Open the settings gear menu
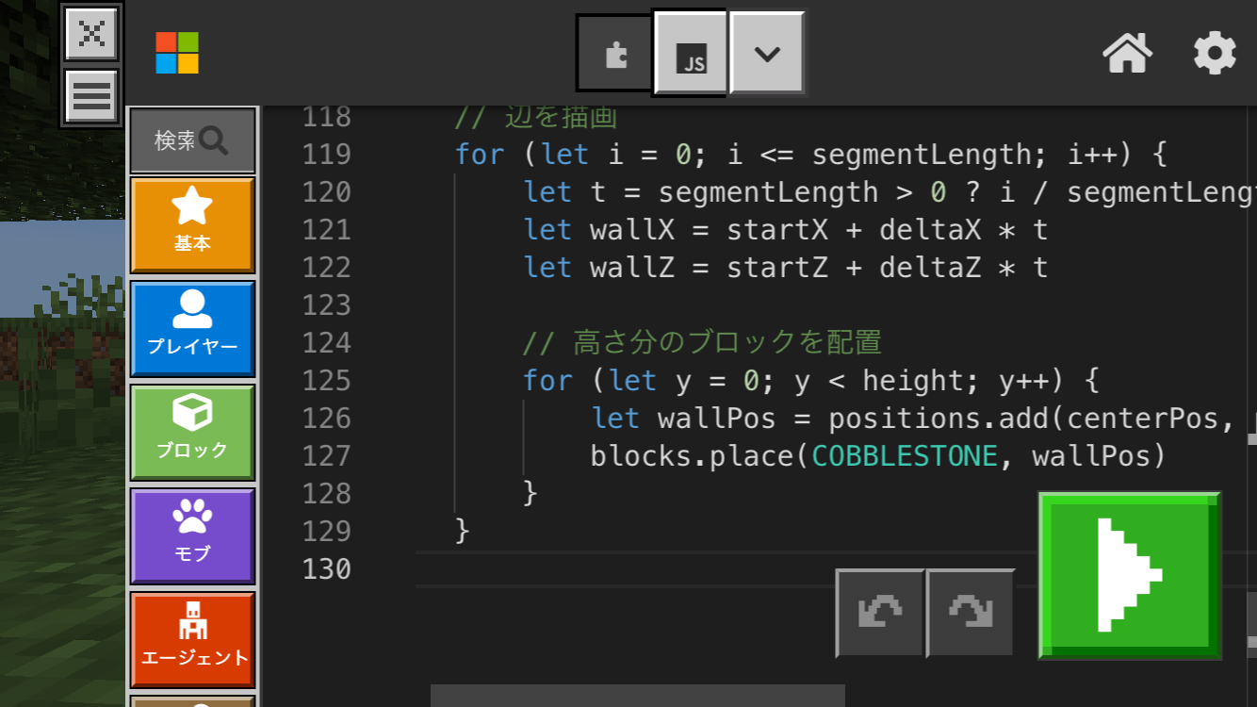The image size is (1257, 707). [1215, 53]
